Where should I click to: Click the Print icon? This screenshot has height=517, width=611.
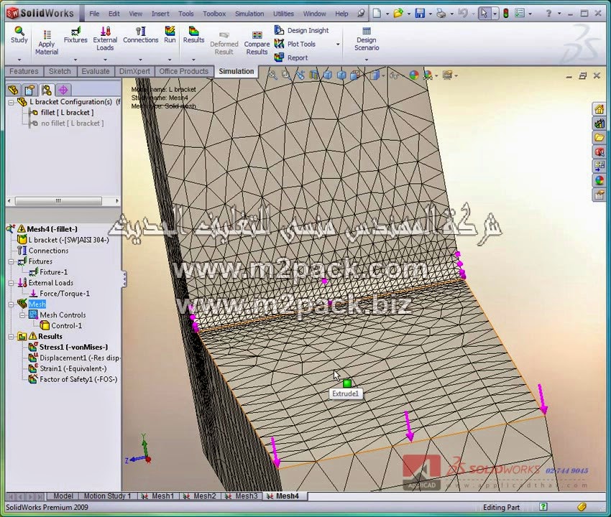tap(441, 14)
